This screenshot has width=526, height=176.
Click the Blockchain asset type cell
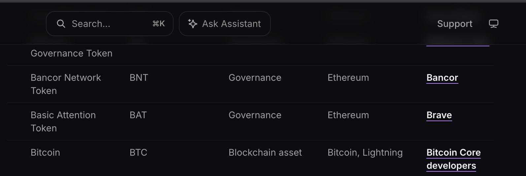pos(265,152)
